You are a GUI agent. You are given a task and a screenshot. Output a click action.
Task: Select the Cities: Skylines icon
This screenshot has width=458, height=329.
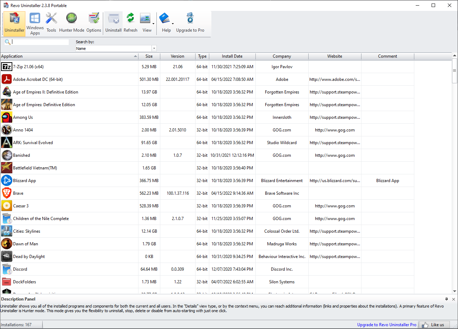pyautogui.click(x=7, y=231)
